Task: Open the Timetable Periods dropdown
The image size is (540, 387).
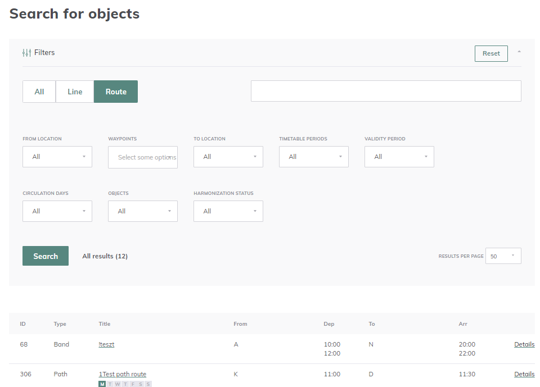Action: pyautogui.click(x=314, y=157)
